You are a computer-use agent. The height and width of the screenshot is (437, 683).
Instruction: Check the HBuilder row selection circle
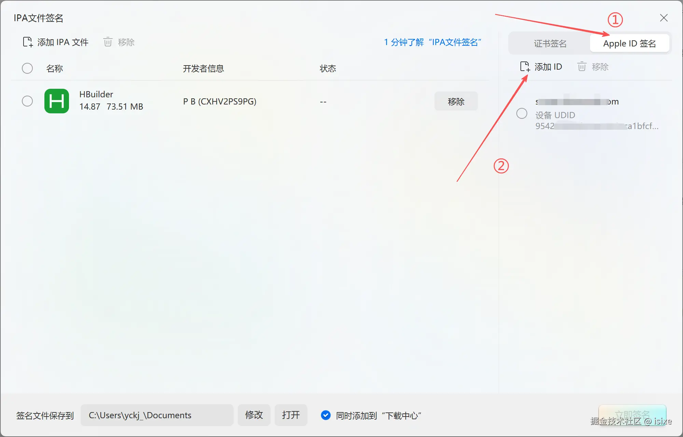point(27,101)
